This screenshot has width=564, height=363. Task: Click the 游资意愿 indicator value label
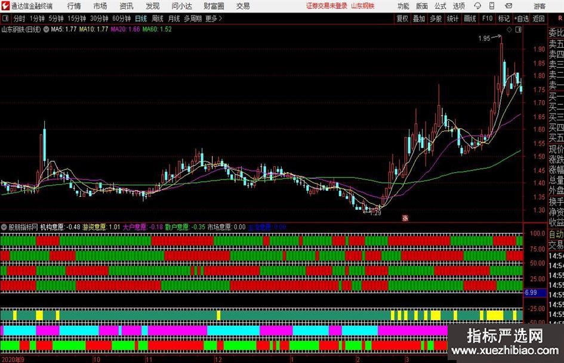click(101, 227)
